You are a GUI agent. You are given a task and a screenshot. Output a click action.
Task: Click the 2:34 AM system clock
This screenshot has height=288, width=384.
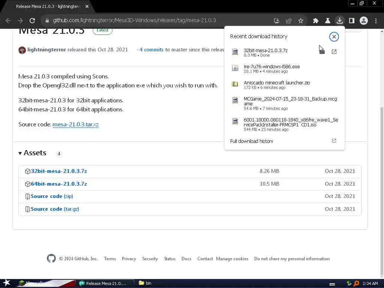[x=370, y=283]
